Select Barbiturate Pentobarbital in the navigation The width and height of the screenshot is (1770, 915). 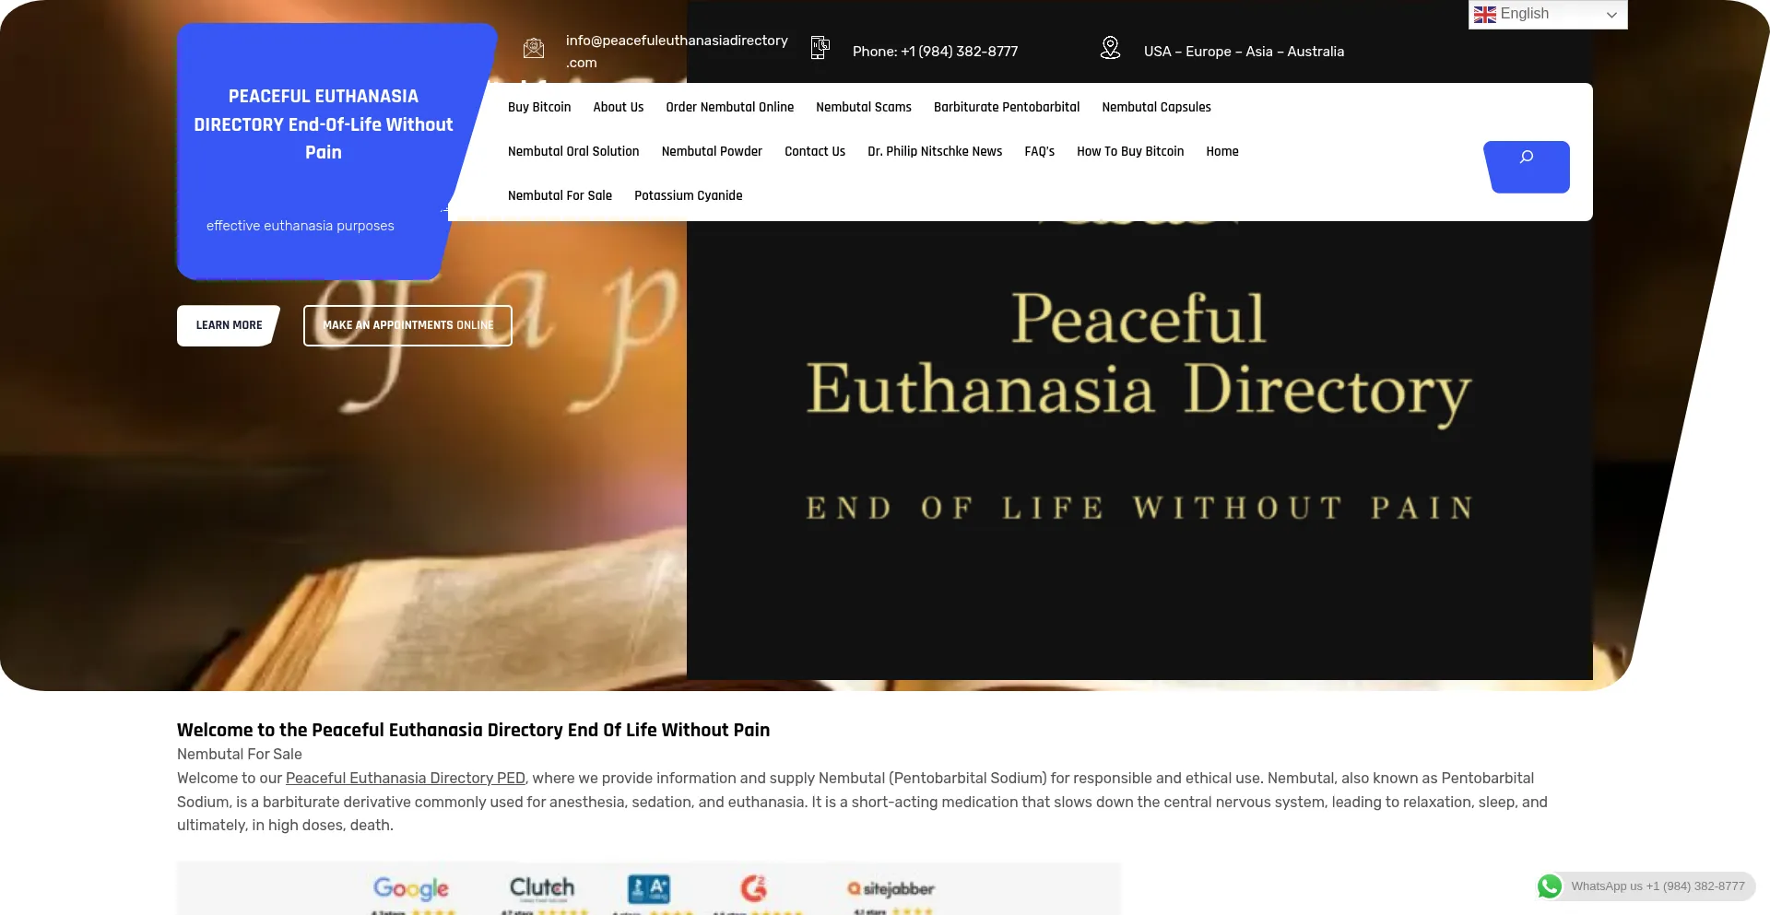(1007, 107)
